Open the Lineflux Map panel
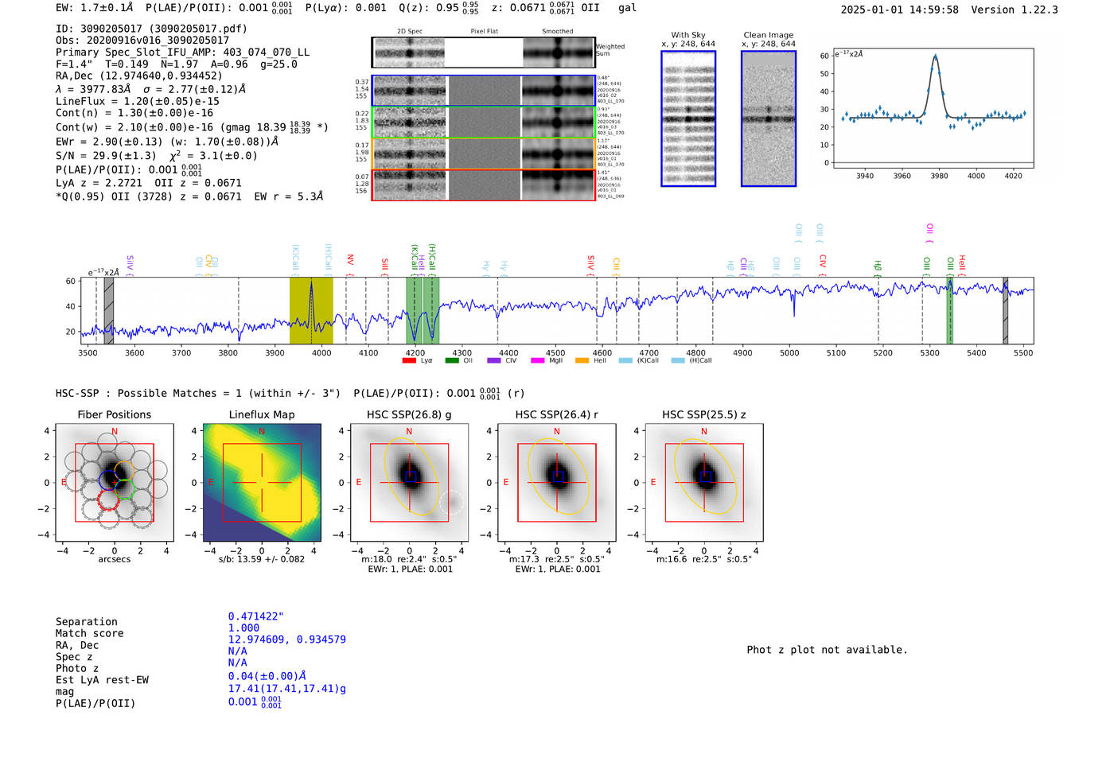Image resolution: width=1114 pixels, height=758 pixels. [262, 483]
